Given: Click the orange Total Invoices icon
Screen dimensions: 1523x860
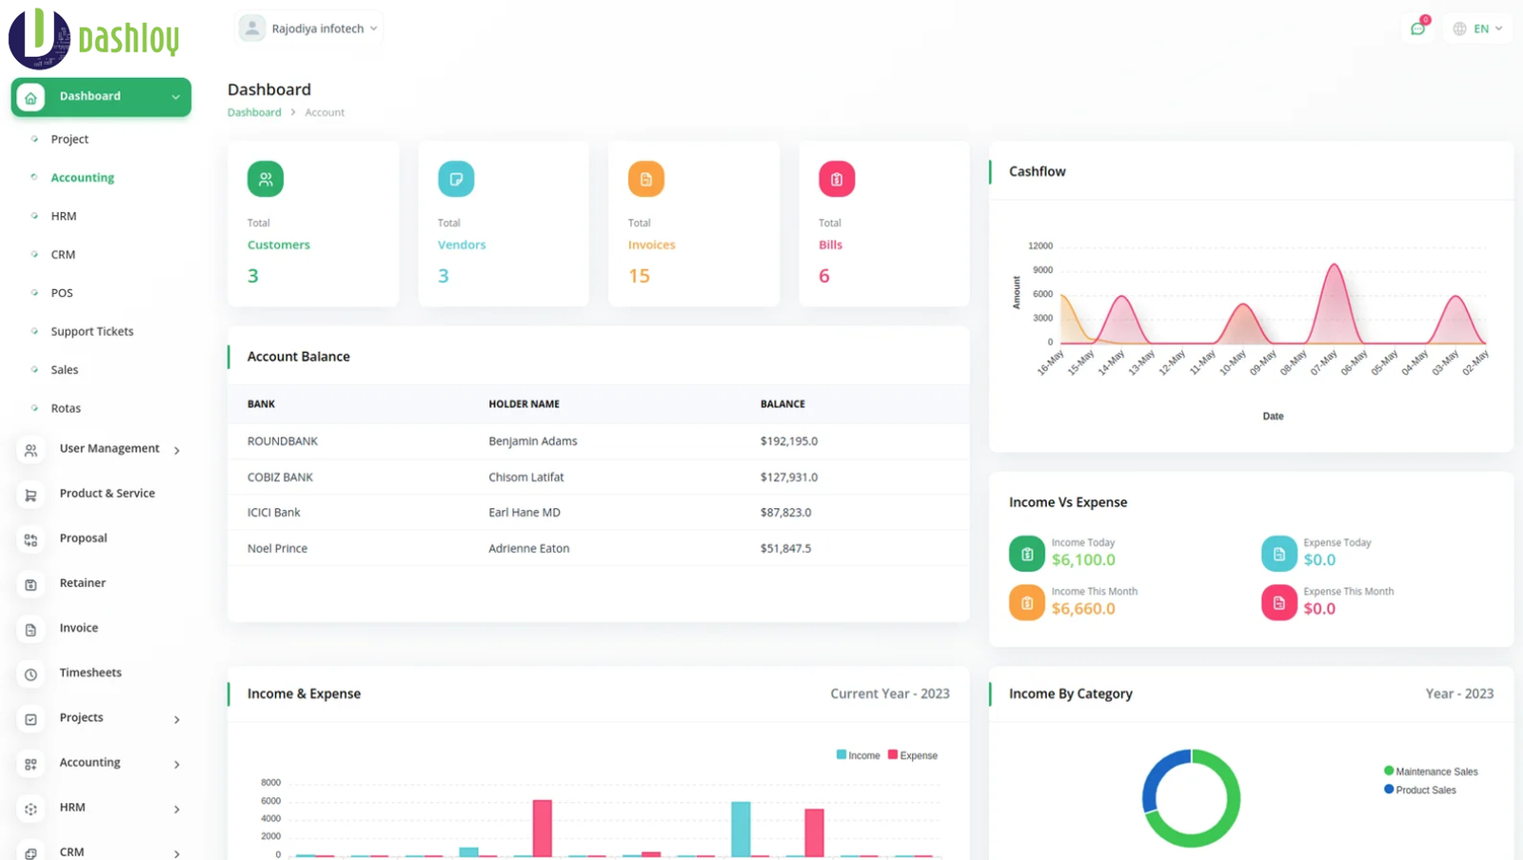Looking at the screenshot, I should coord(645,179).
